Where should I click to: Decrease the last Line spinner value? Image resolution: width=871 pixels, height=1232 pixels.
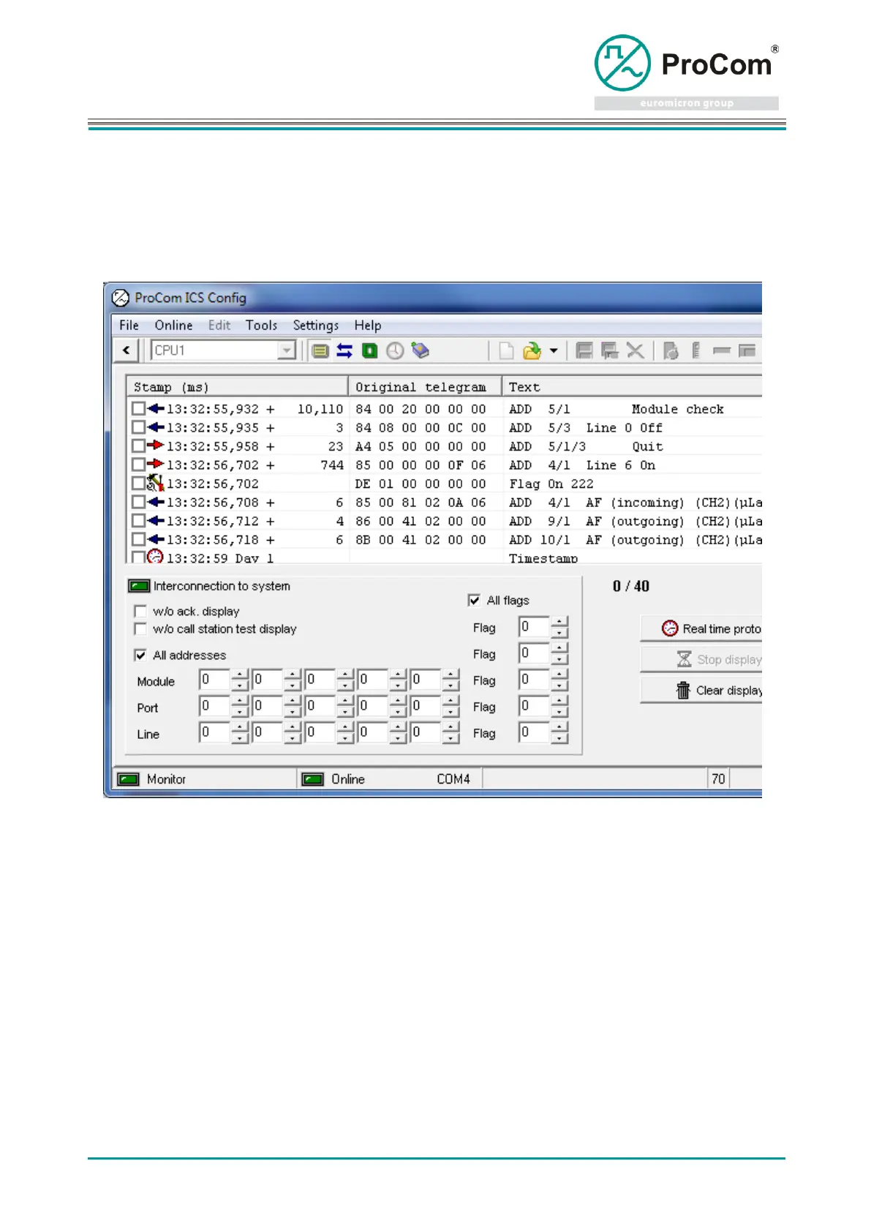(x=451, y=739)
